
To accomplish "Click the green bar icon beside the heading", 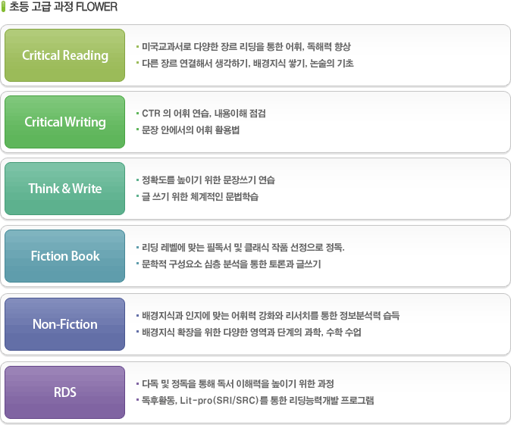I will tap(4, 8).
